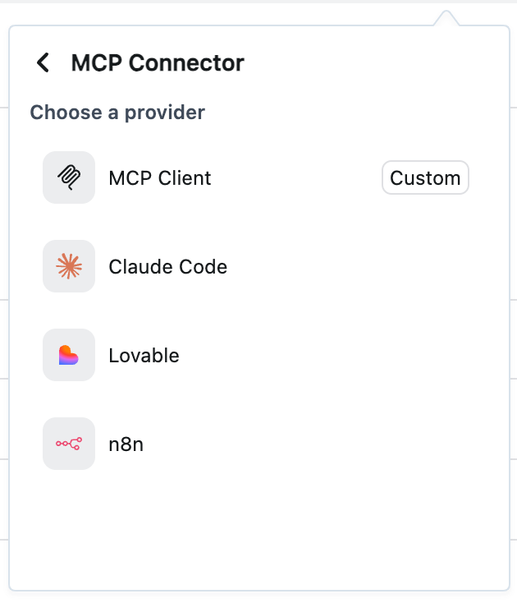The height and width of the screenshot is (603, 517).
Task: Pick the Lovable provider label
Action: tap(144, 356)
